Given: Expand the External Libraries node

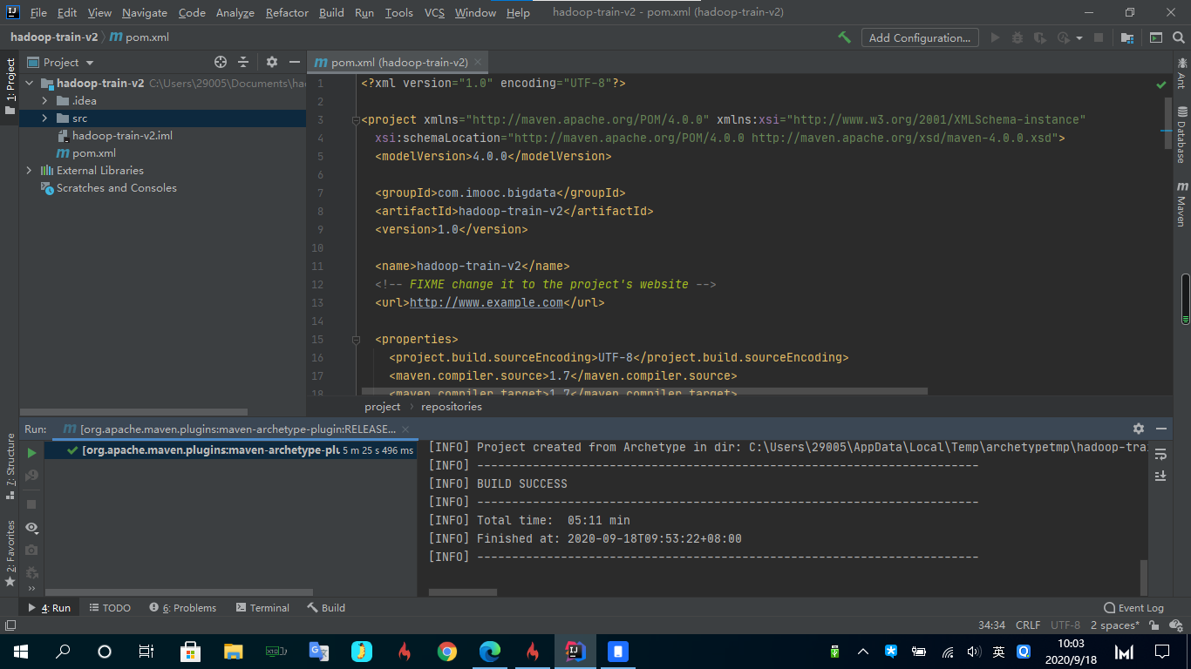Looking at the screenshot, I should 29,171.
